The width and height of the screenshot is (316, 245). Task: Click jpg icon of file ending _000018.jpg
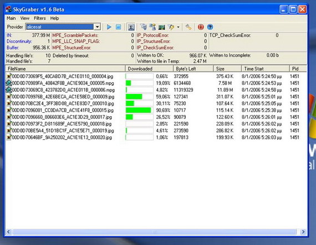pyautogui.click(x=9, y=124)
